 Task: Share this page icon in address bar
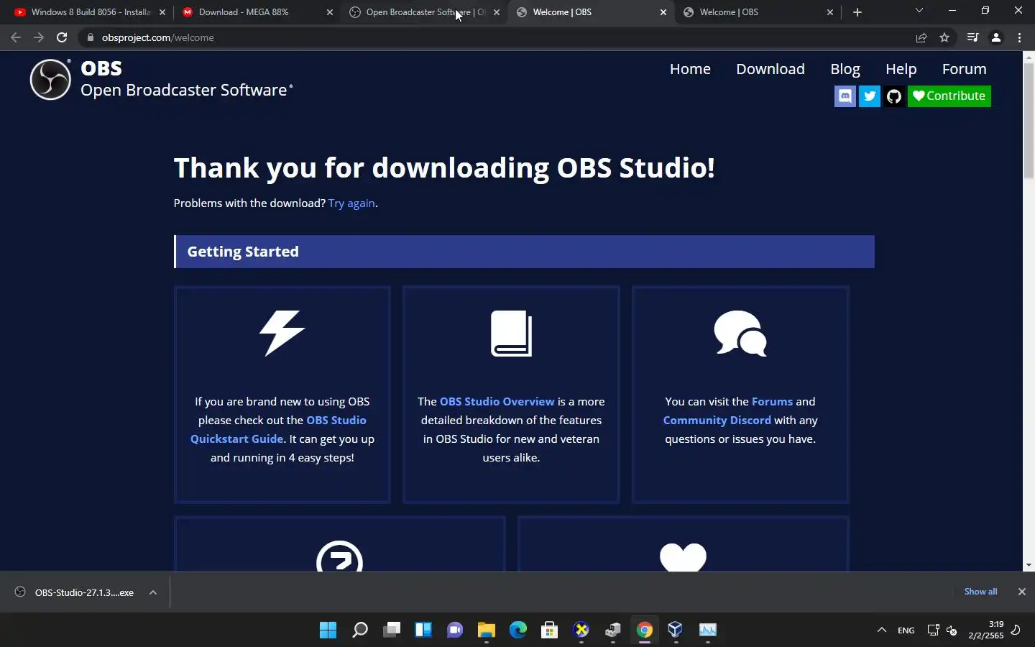pos(921,37)
